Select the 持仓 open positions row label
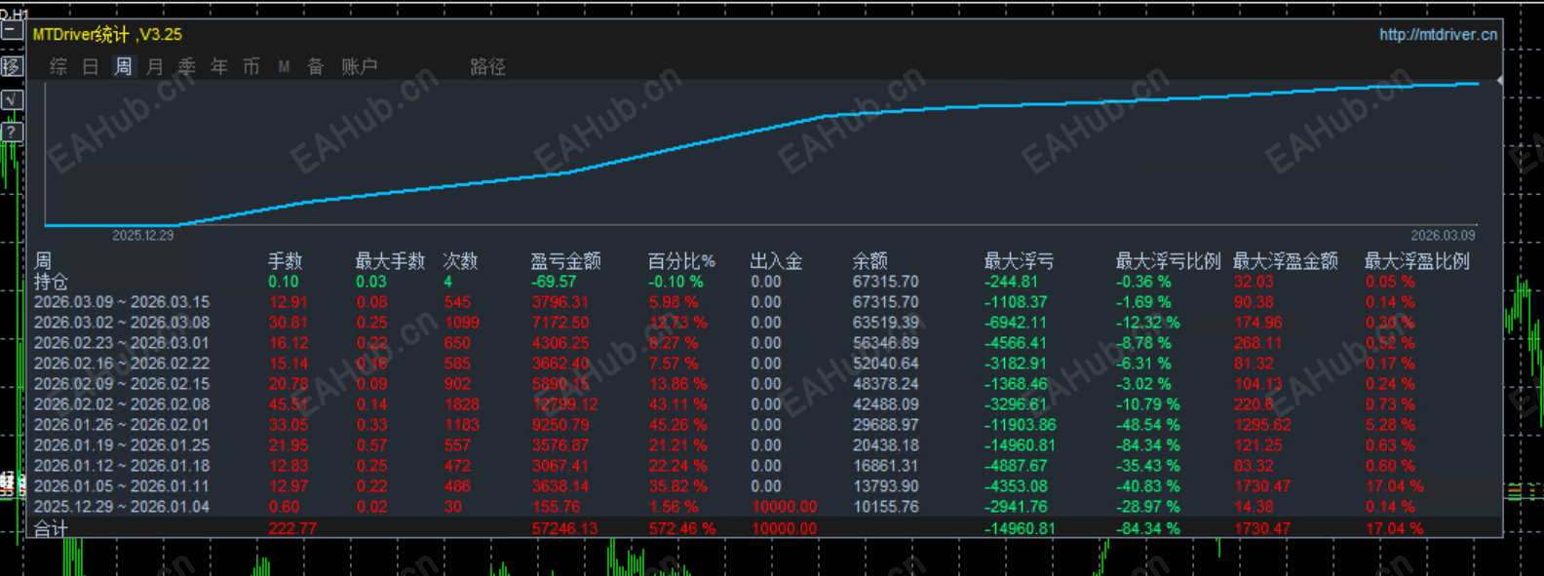This screenshot has width=1544, height=576. [51, 282]
